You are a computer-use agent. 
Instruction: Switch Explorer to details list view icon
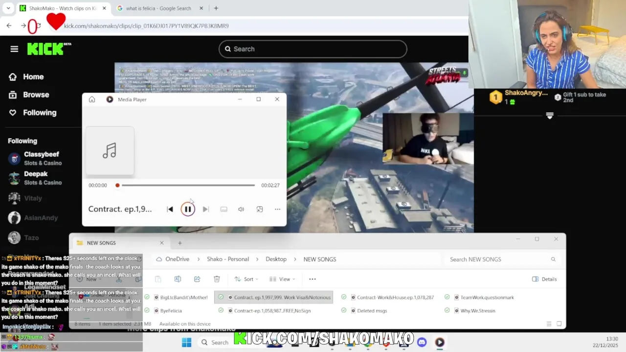tap(549, 324)
